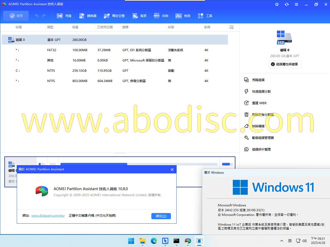Click the undo arrow in toolbar
This screenshot has height=247, width=330.
click(x=37, y=16)
